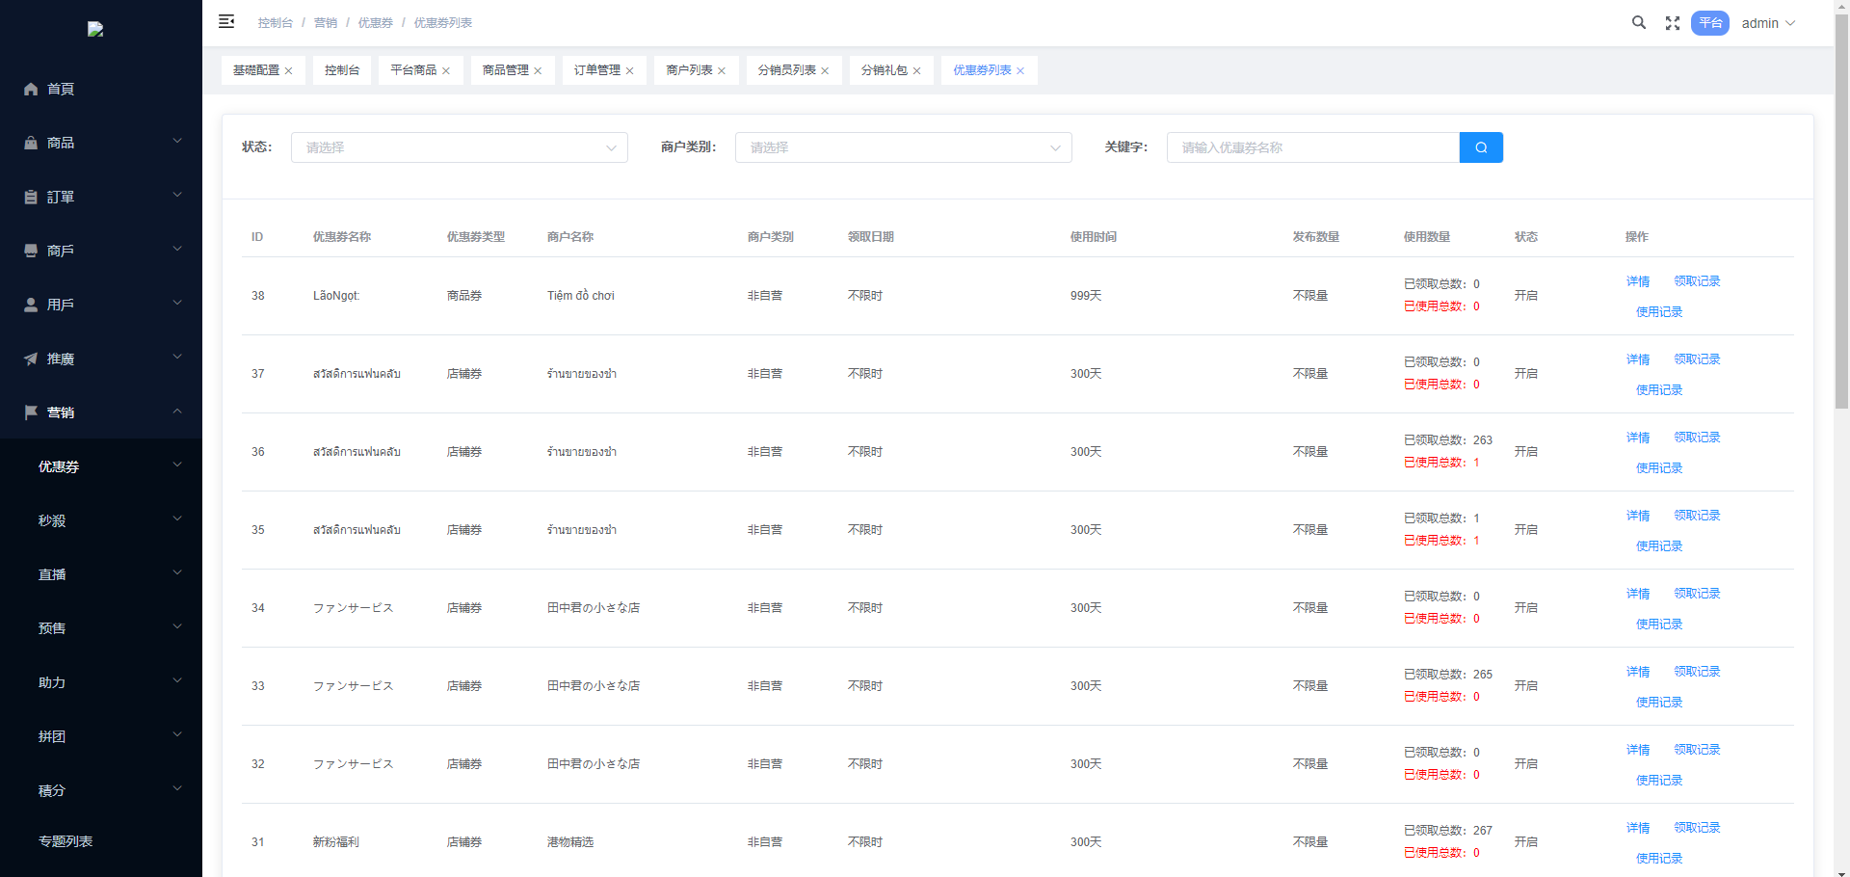Open 专题列表 in the sidebar

(x=66, y=841)
